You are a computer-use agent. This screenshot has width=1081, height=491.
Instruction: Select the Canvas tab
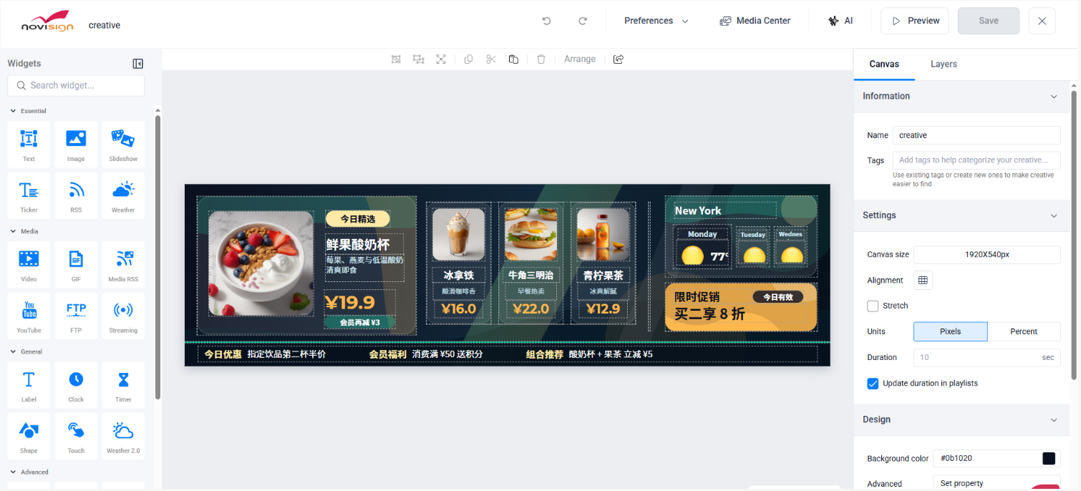pyautogui.click(x=884, y=64)
